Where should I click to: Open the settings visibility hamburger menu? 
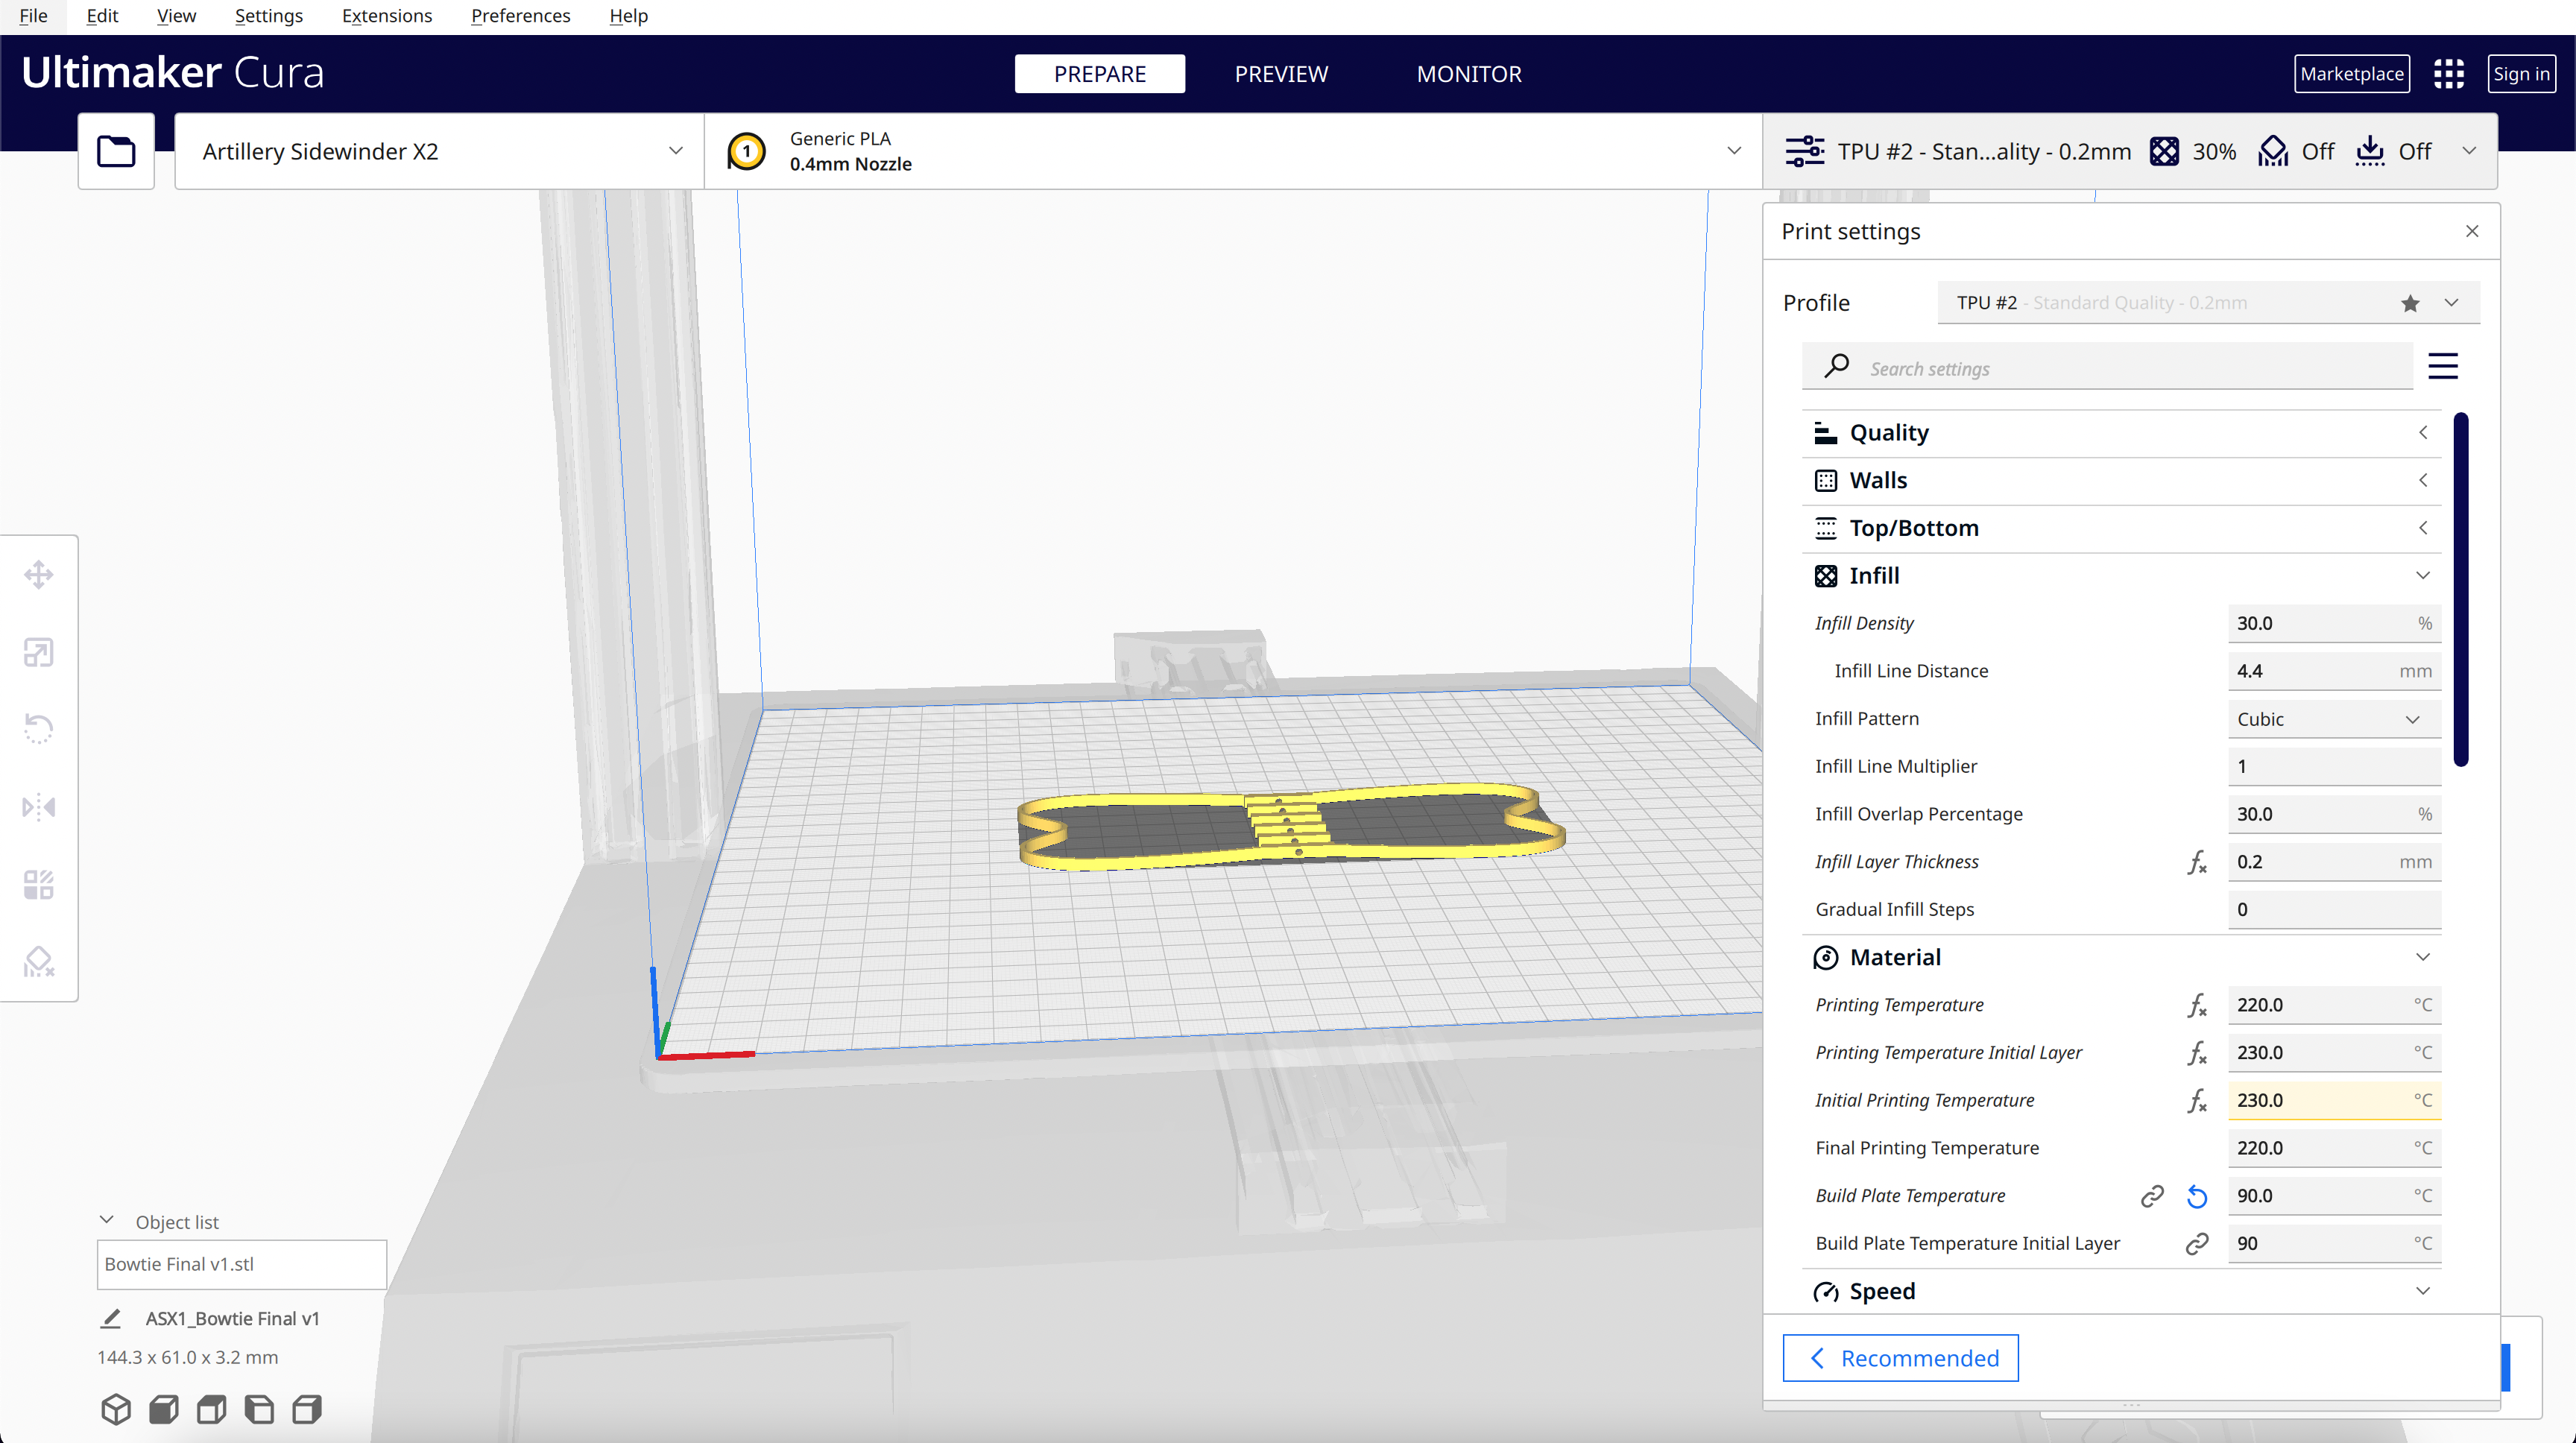(x=2443, y=366)
